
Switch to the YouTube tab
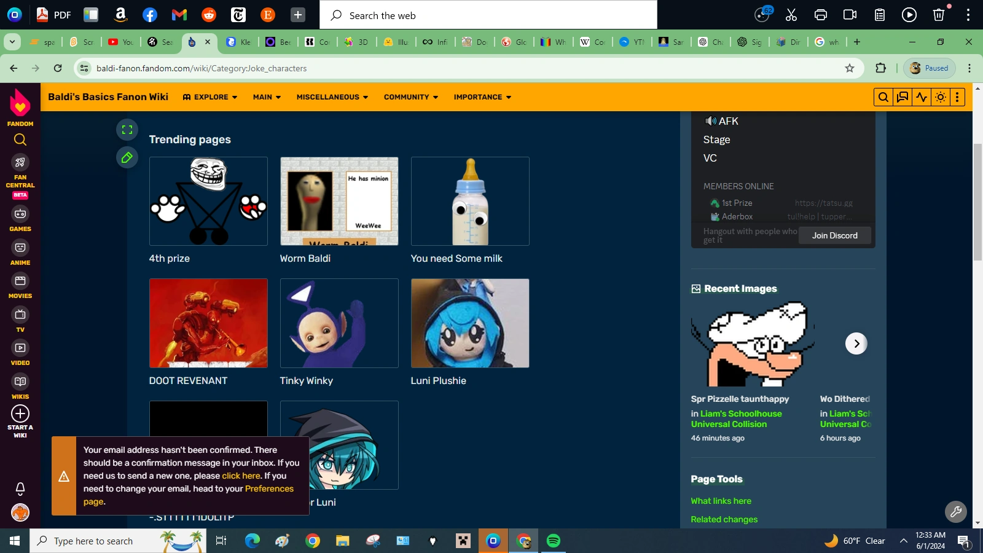click(121, 42)
